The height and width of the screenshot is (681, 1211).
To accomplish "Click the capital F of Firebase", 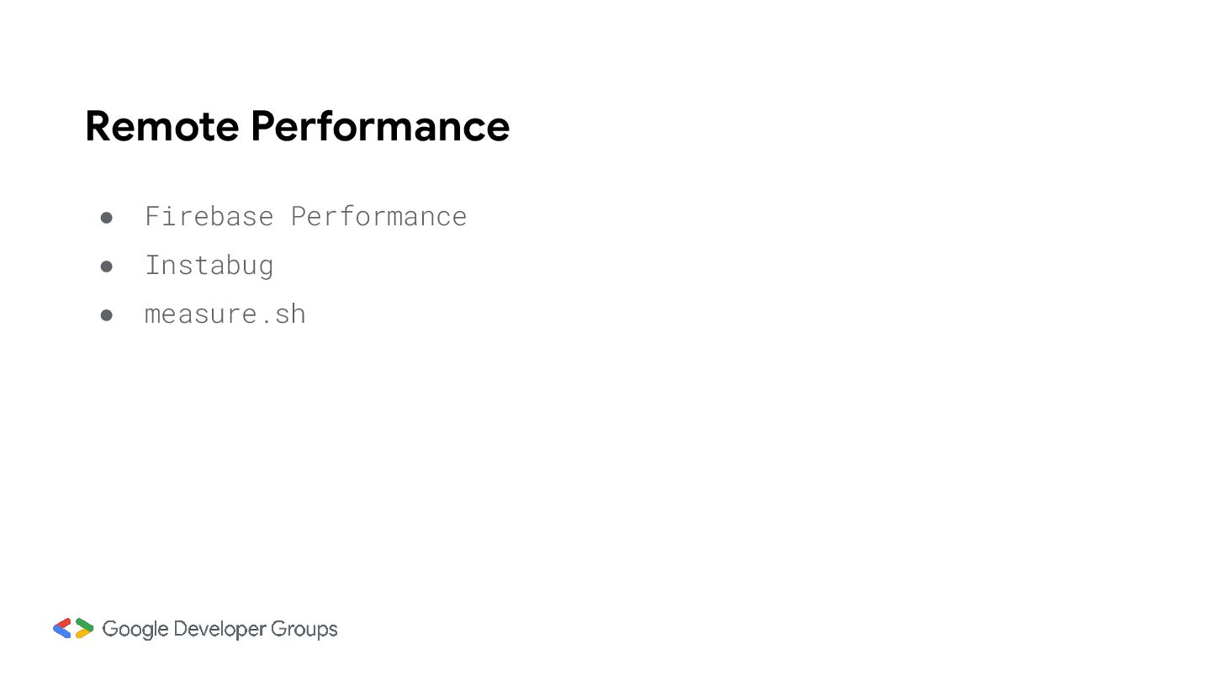I will [x=152, y=216].
